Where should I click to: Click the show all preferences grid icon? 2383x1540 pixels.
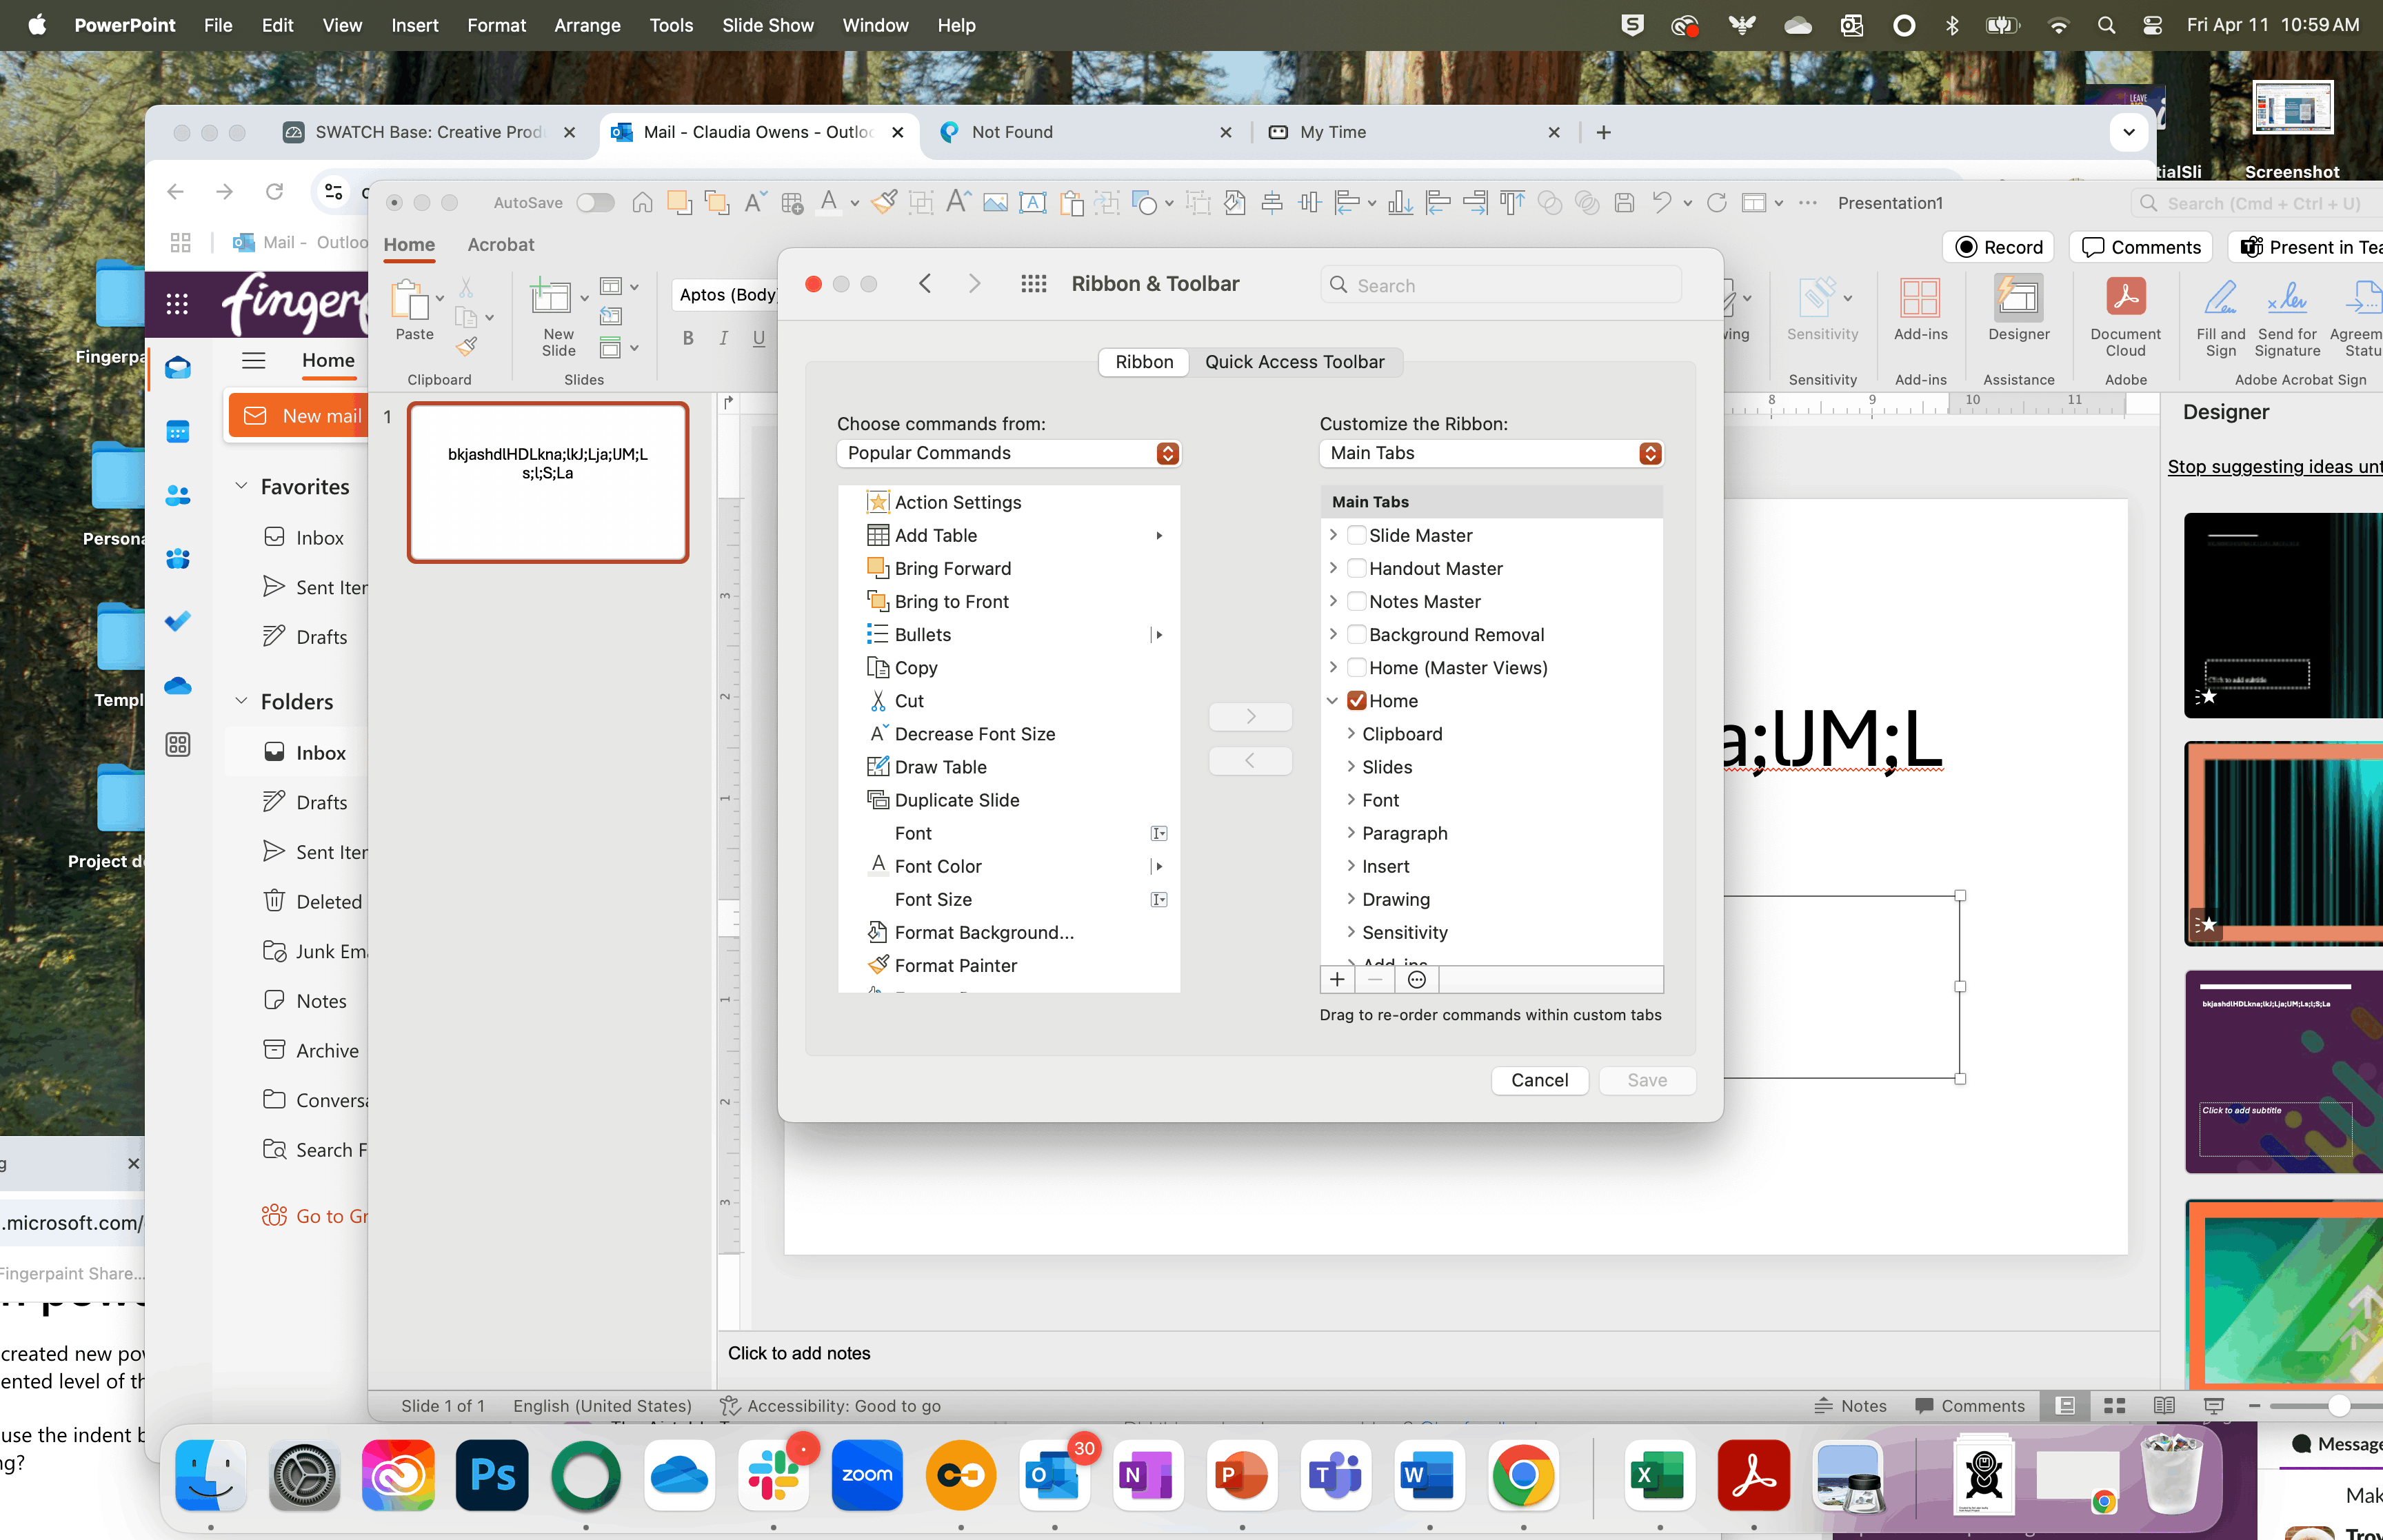(x=1033, y=285)
